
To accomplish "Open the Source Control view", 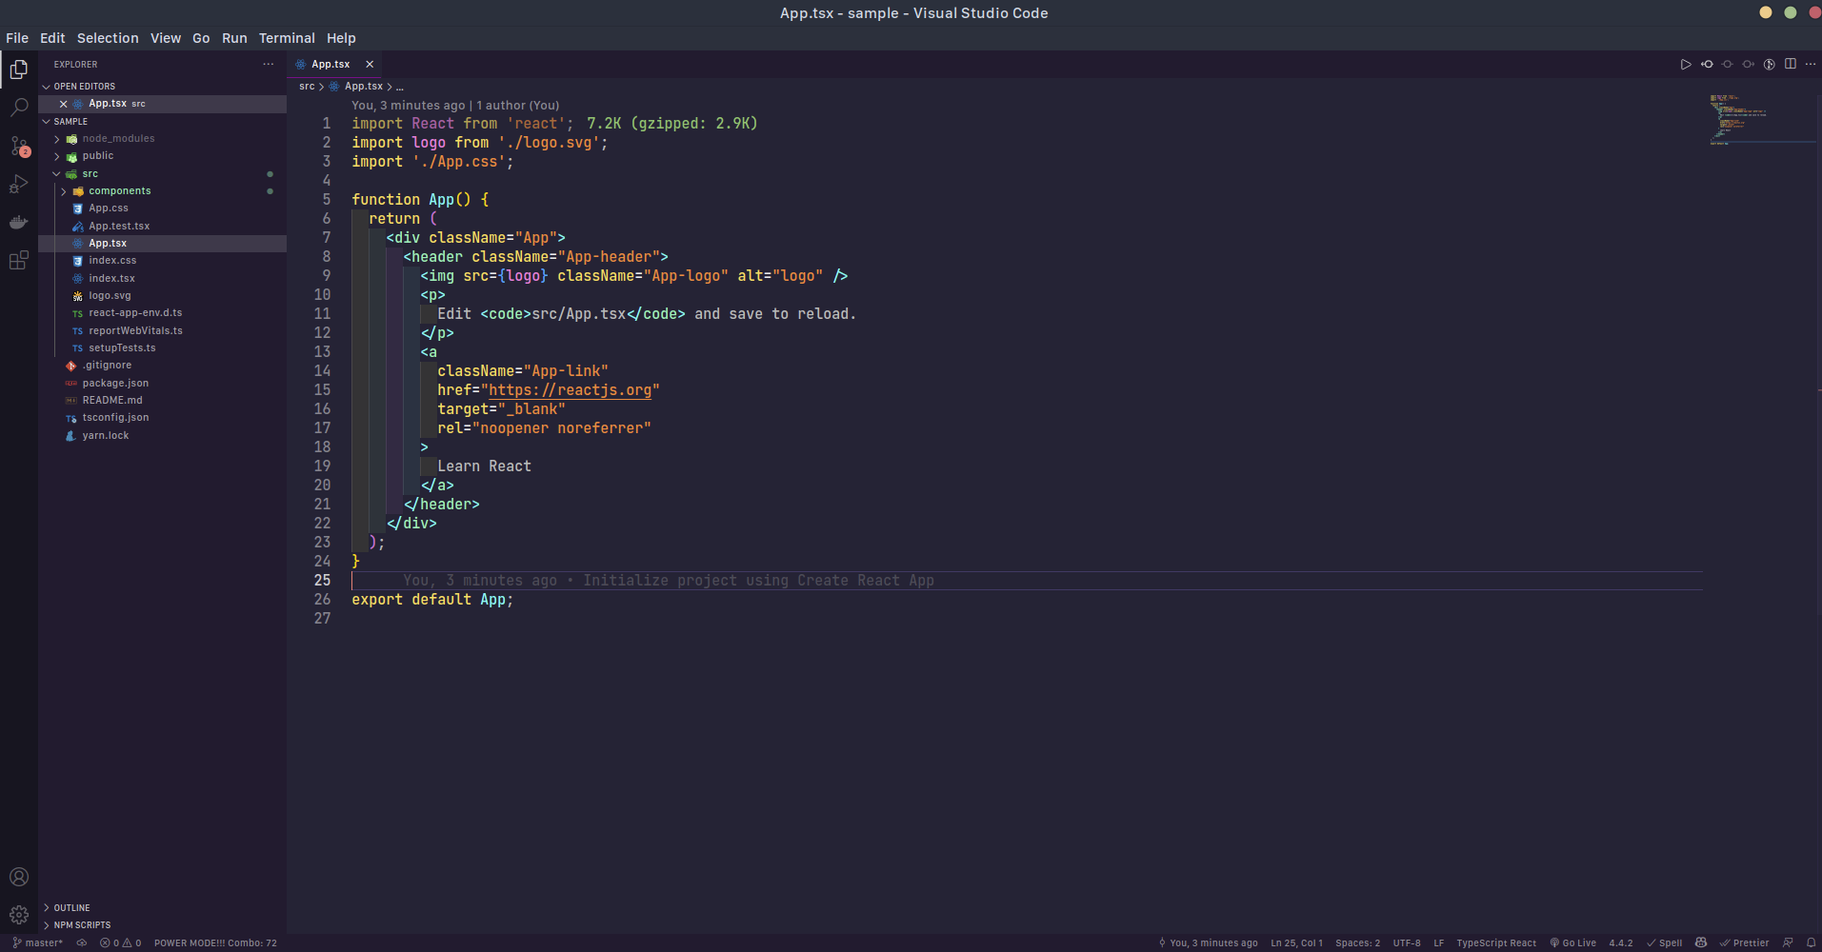I will [19, 147].
